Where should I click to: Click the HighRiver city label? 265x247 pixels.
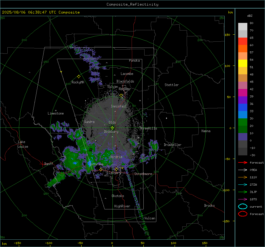click(x=122, y=206)
